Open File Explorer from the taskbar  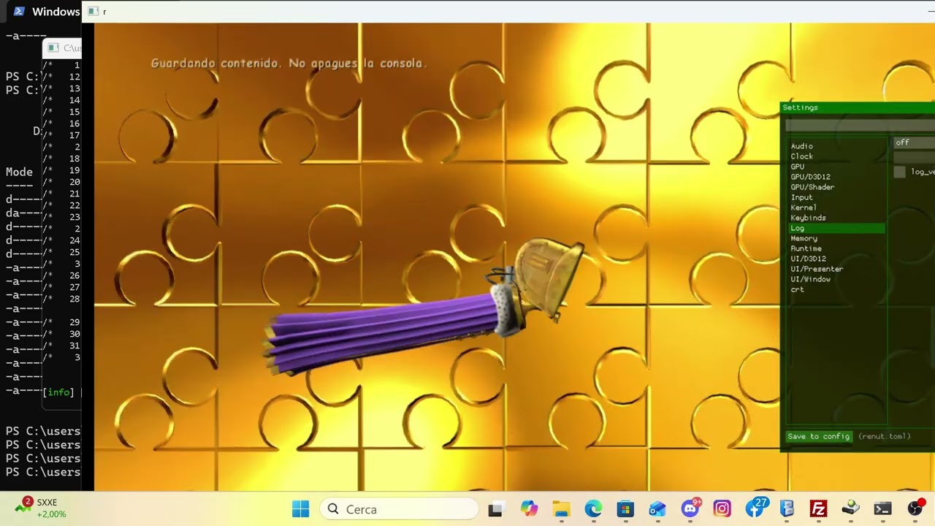coord(561,509)
